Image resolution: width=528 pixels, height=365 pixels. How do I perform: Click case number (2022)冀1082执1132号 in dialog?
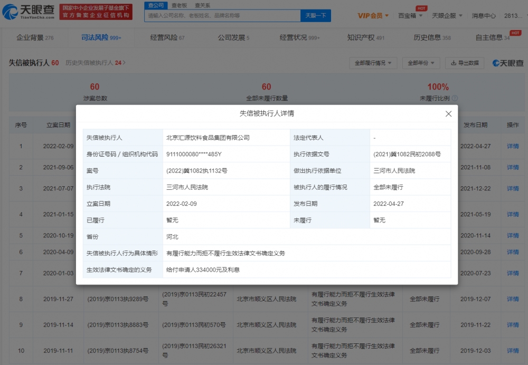(196, 170)
